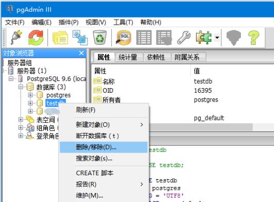The width and height of the screenshot is (274, 202).
Task: Switch to the 属性 tab
Action: point(104,57)
